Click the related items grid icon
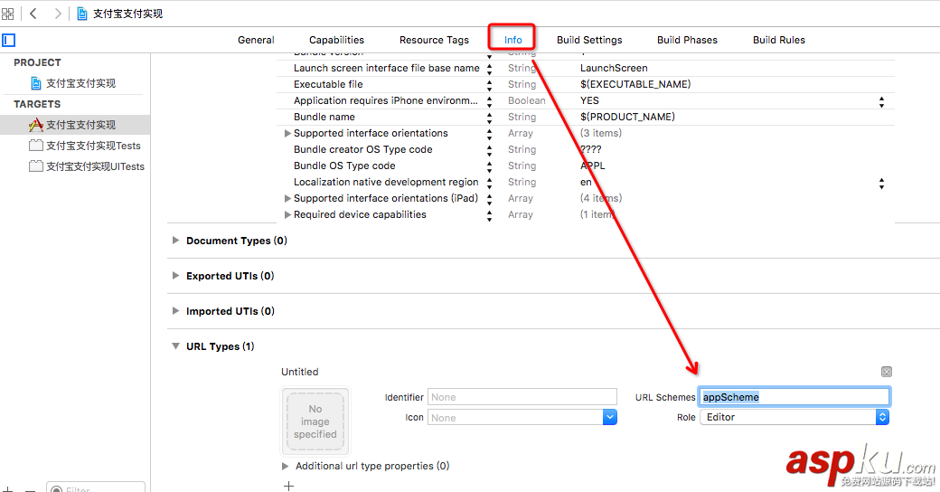The height and width of the screenshot is (492, 940). (8, 14)
